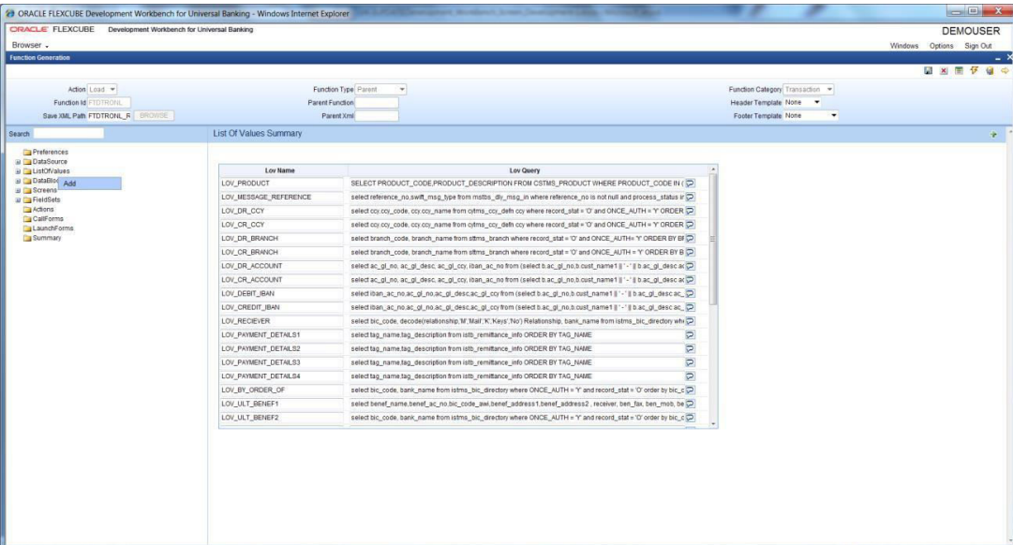Open query editor for LOV_PAYMENT_DETAILS1 row
Image resolution: width=1013 pixels, height=545 pixels.
pos(690,335)
